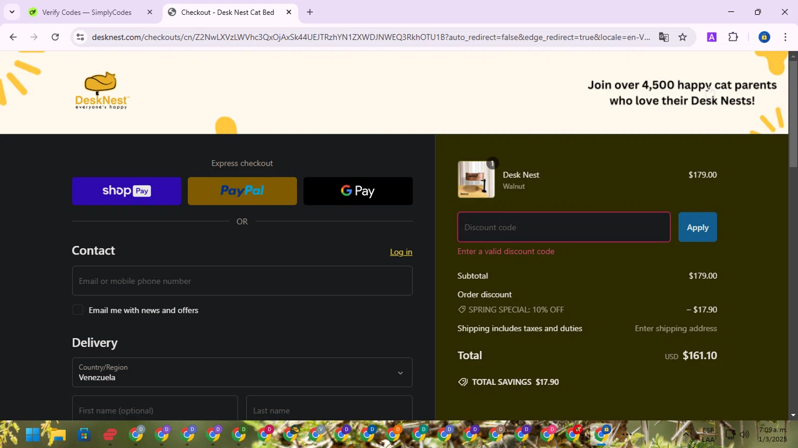This screenshot has height=448, width=798.
Task: Pay with Google Pay
Action: [x=358, y=191]
